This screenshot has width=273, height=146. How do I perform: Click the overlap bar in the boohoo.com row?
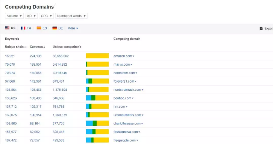(97, 98)
